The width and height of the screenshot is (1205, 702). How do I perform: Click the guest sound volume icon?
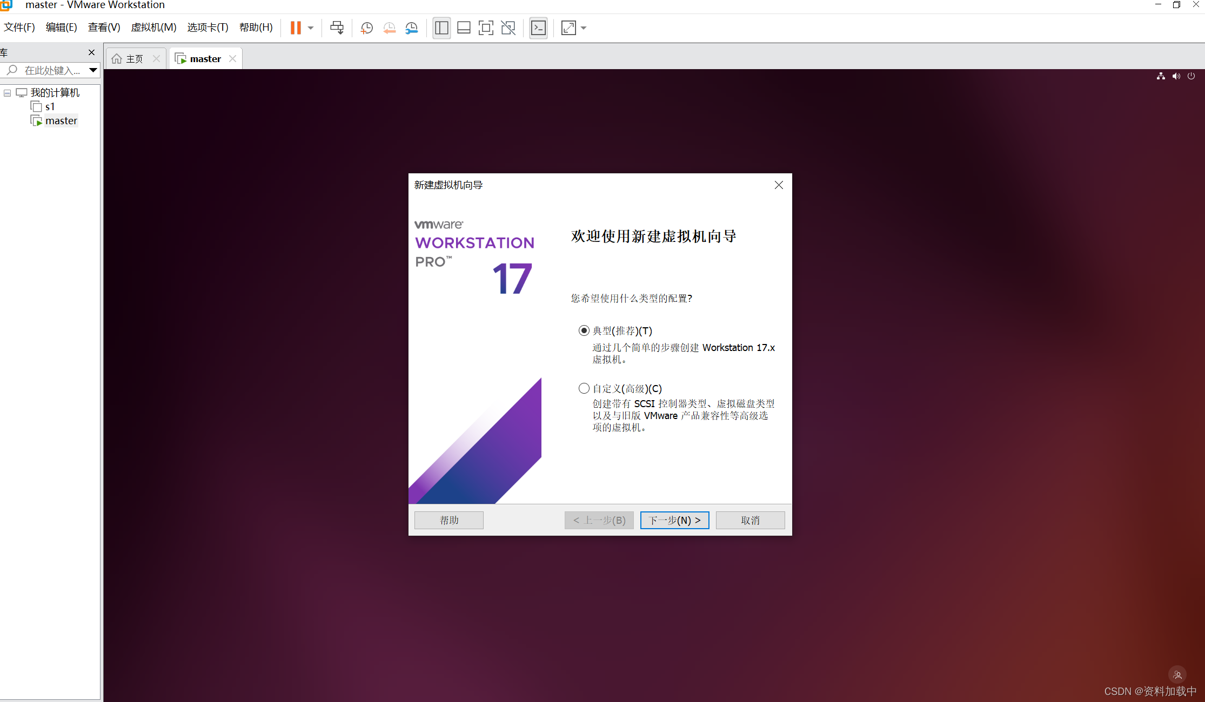pyautogui.click(x=1176, y=76)
